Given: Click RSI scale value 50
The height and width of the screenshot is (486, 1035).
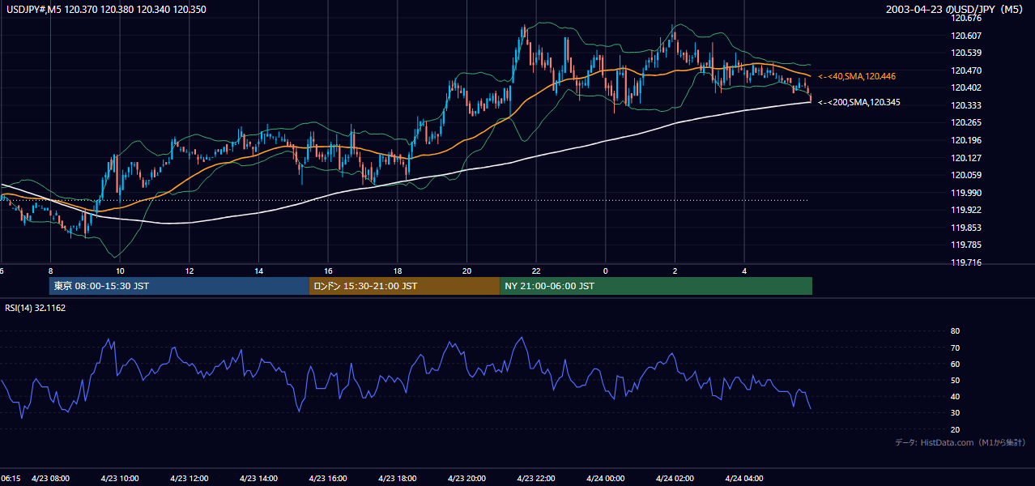Looking at the screenshot, I should pyautogui.click(x=955, y=380).
